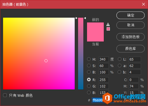Select the L lightness radio button
Viewport: 148px width, 106px height.
click(x=119, y=59)
